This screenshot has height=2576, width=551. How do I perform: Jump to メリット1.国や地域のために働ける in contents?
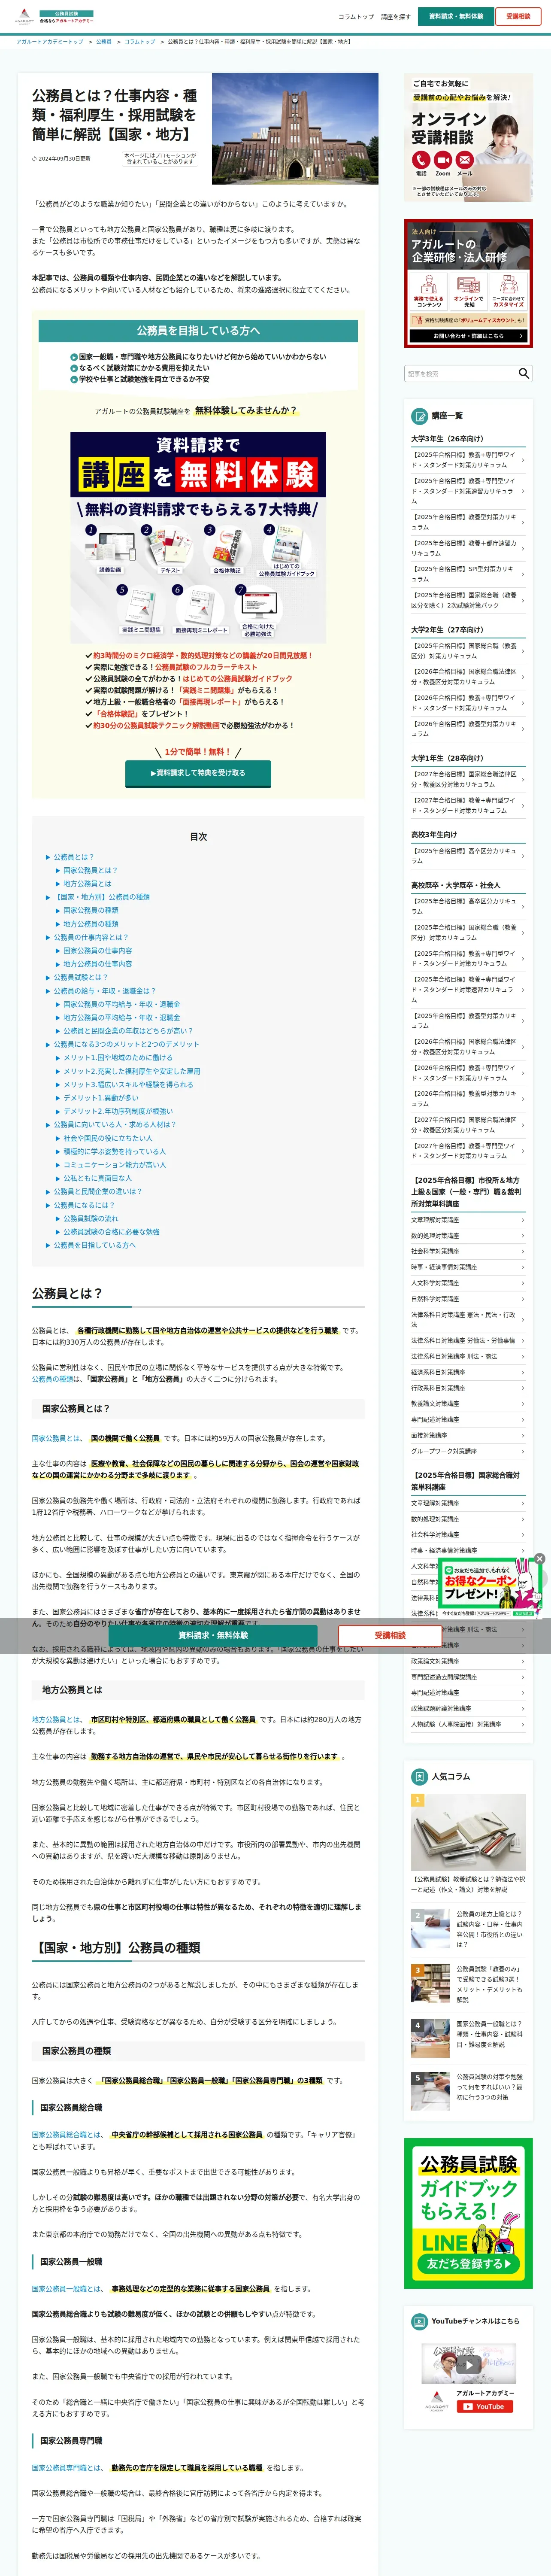point(118,1057)
